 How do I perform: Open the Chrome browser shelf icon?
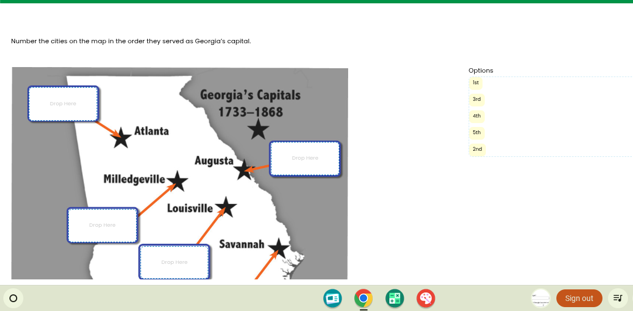(363, 298)
